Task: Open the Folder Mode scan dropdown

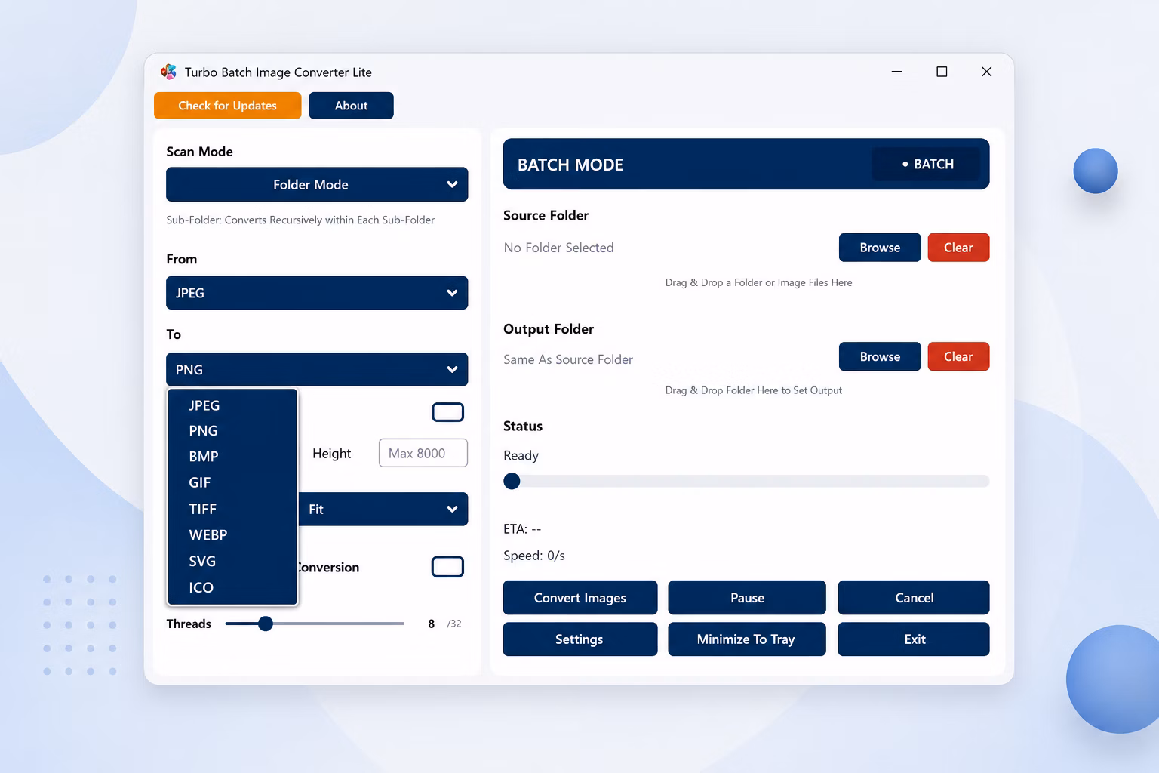Action: point(317,184)
